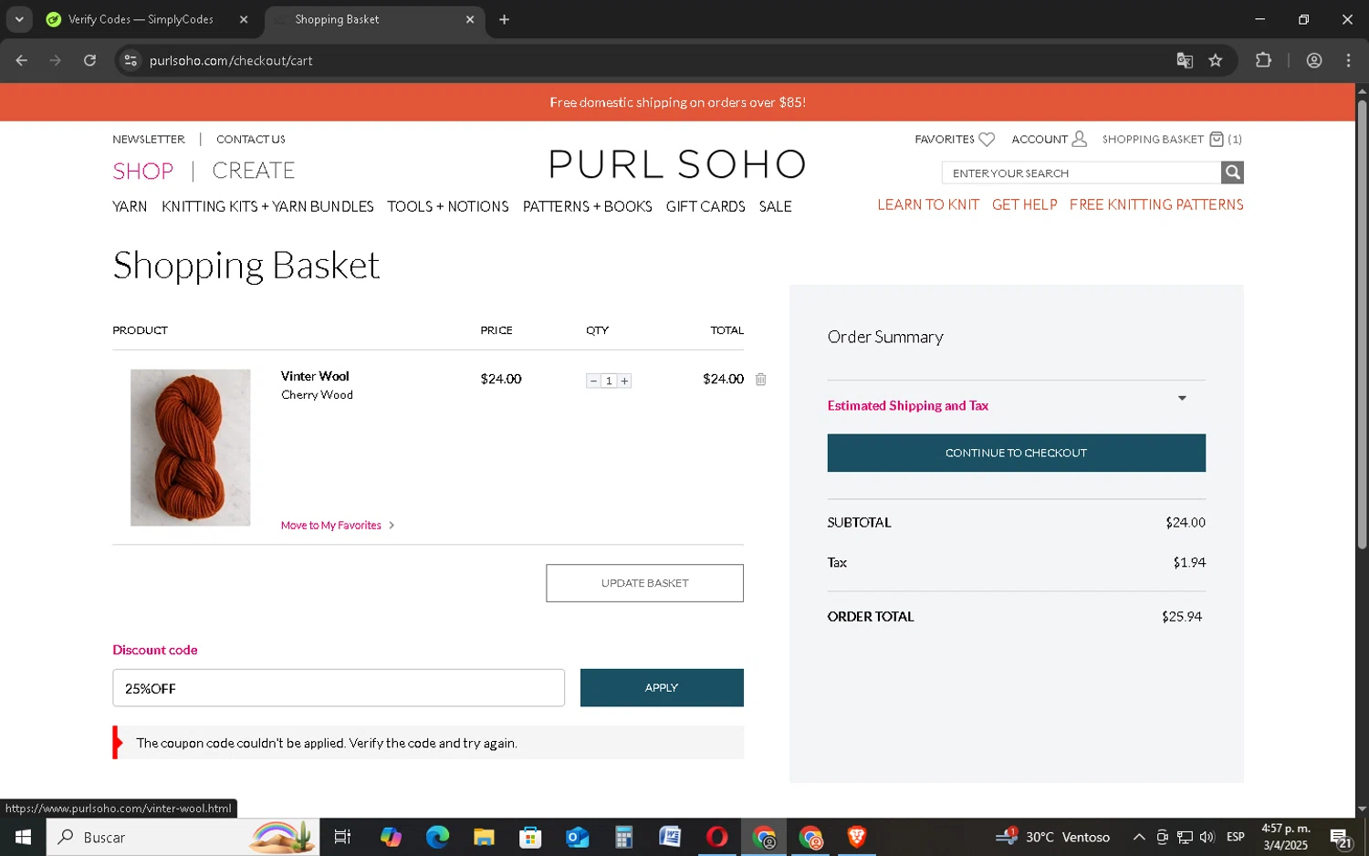The height and width of the screenshot is (856, 1369).
Task: Show hidden system tray icons
Action: 1139,837
